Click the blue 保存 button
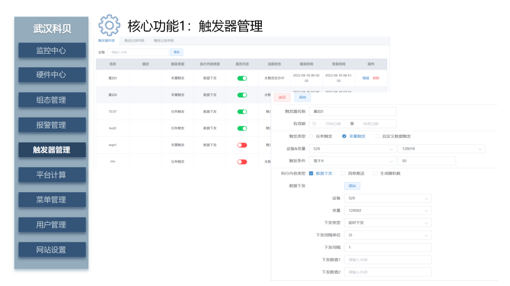This screenshot has height=286, width=510. pos(303,97)
